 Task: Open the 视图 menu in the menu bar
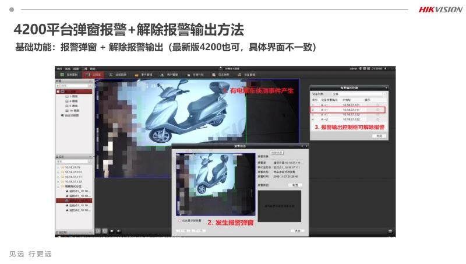click(76, 69)
